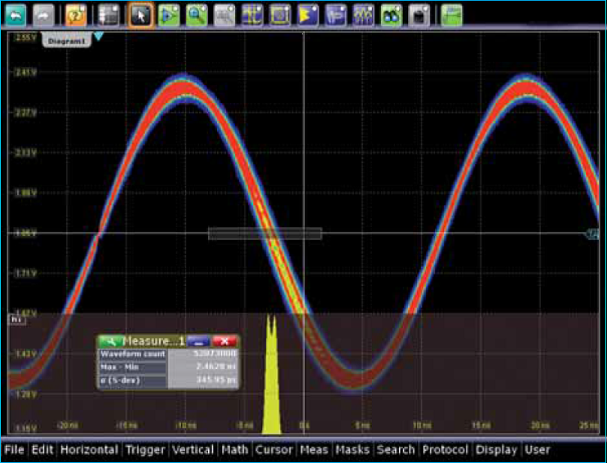607x463 pixels.
Task: Click the yellow histogram toolbar icon
Action: tap(308, 14)
